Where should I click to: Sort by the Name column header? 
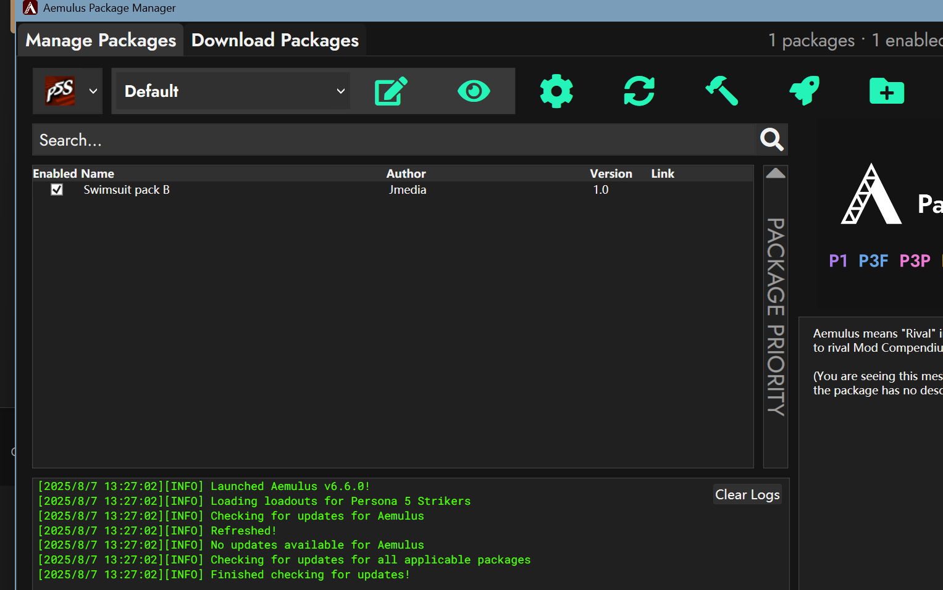[x=98, y=173]
